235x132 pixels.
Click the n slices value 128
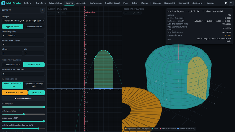click(230, 15)
